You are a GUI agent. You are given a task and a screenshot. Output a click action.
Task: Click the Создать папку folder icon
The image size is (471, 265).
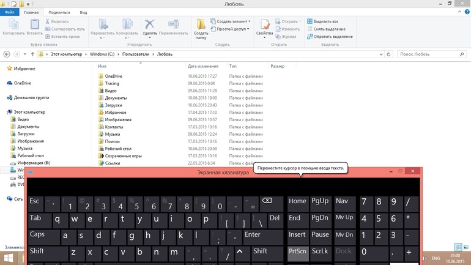201,24
